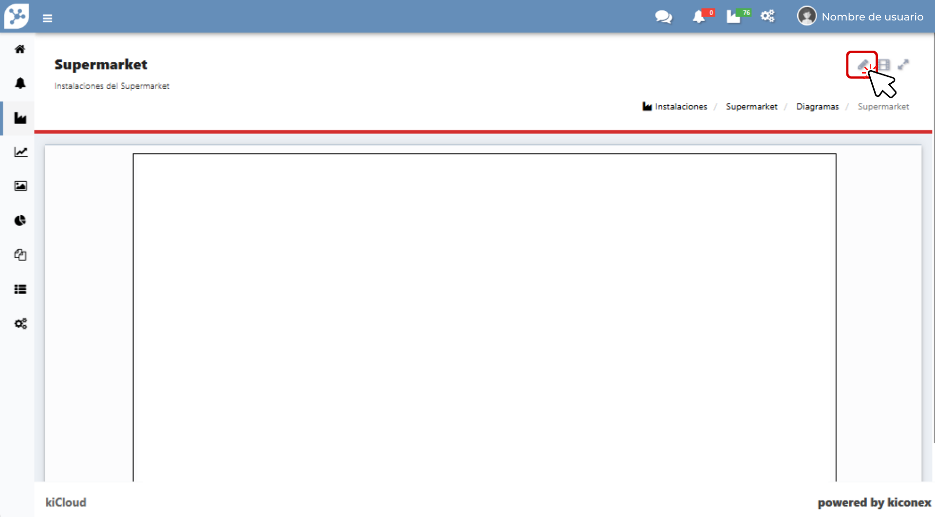Click the Instalaciones breadcrumb link
This screenshot has width=935, height=526.
point(680,107)
